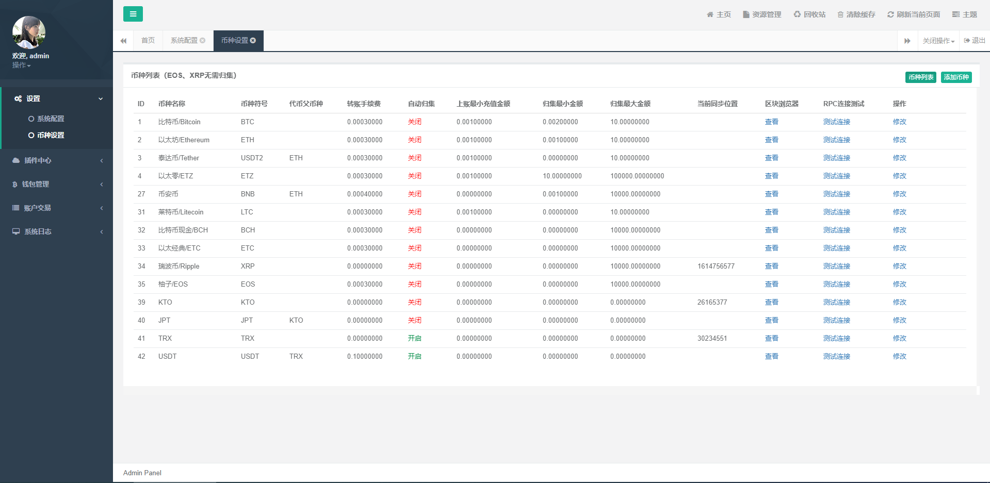Close the 系统配置 tab using its X
The width and height of the screenshot is (990, 483).
pyautogui.click(x=203, y=41)
